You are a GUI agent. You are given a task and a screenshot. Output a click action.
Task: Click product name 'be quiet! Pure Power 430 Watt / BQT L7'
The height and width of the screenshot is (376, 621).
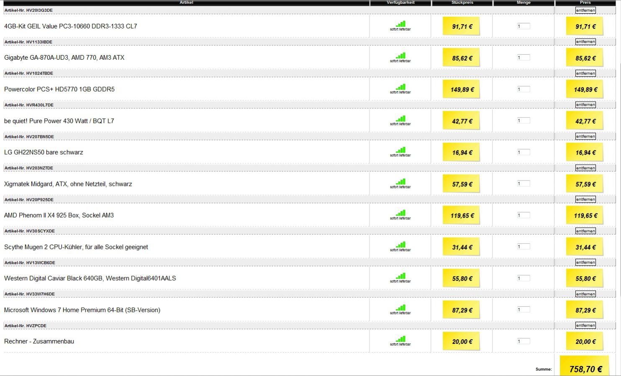59,121
